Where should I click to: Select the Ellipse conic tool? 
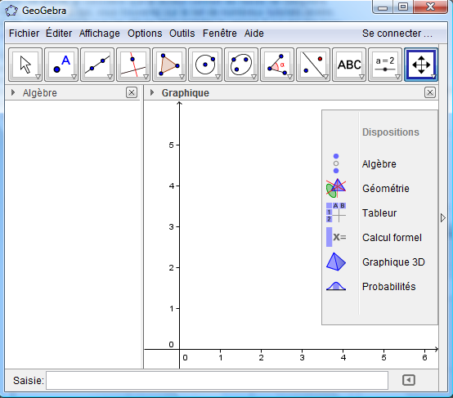tap(241, 65)
